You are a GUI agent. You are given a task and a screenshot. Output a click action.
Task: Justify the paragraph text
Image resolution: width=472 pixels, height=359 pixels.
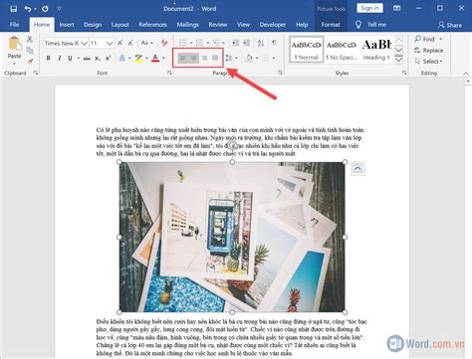pyautogui.click(x=215, y=59)
